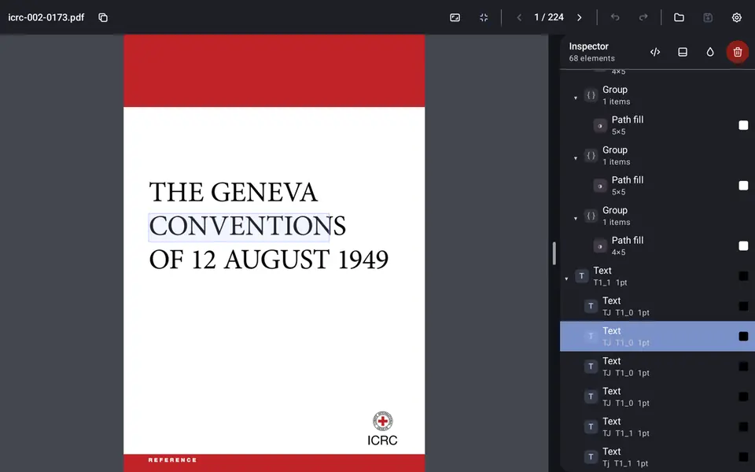Collapse the Group containing Path fill 4×5
755x472 pixels.
576,219
